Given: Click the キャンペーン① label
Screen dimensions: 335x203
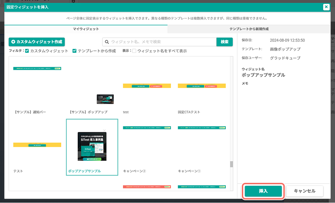Looking at the screenshot, I should [x=189, y=171].
